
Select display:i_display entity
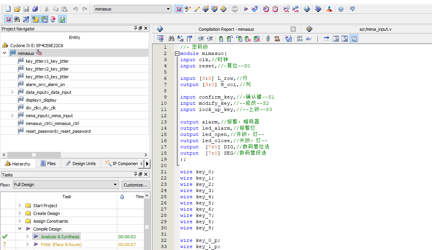tap(41, 100)
